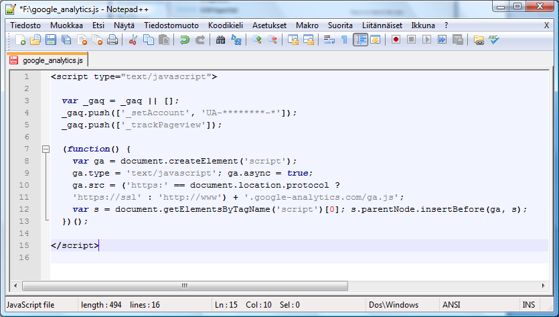Paste from clipboard using toolbar icon
The width and height of the screenshot is (559, 317).
tap(163, 40)
